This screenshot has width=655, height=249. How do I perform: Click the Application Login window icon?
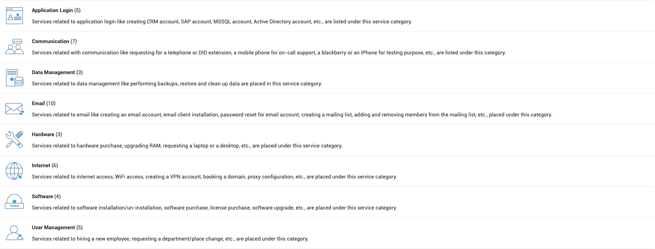(x=15, y=16)
